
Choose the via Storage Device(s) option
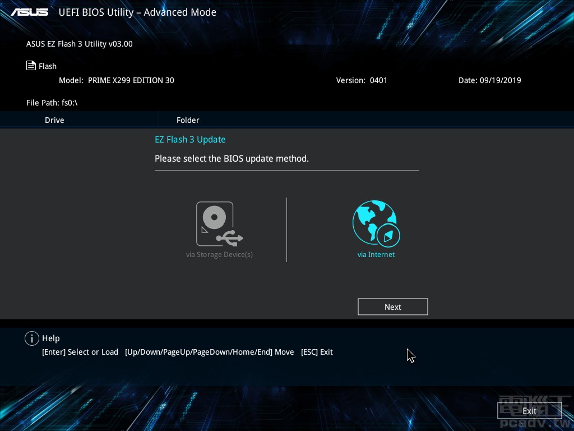click(x=219, y=254)
